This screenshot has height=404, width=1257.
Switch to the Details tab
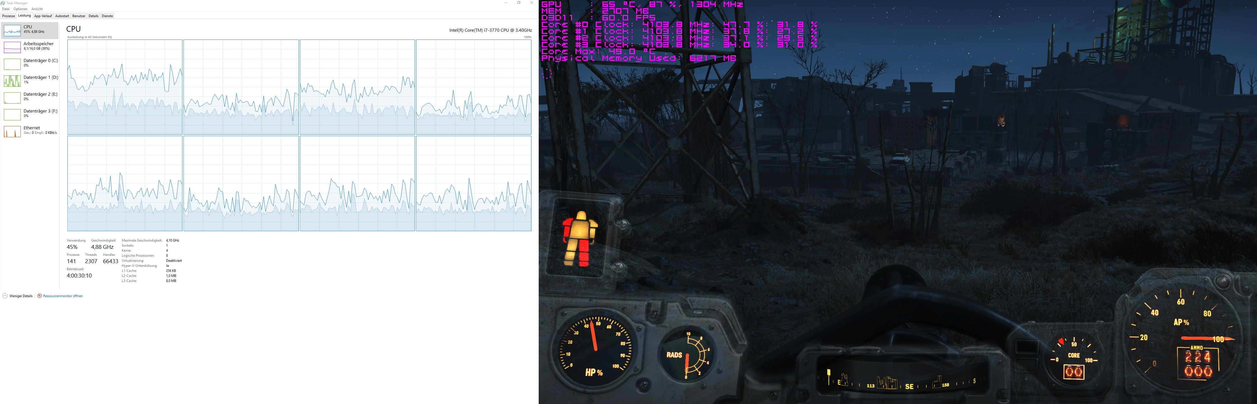click(x=93, y=16)
